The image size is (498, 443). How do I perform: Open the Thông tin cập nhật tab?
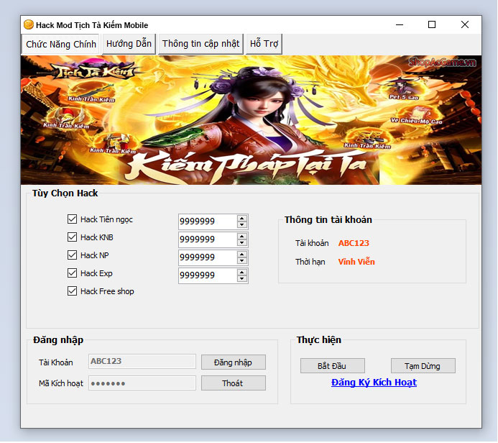200,44
